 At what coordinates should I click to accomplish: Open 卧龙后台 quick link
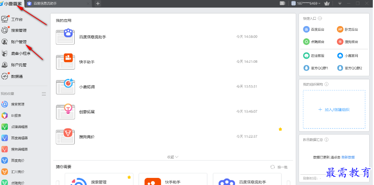(x=348, y=30)
